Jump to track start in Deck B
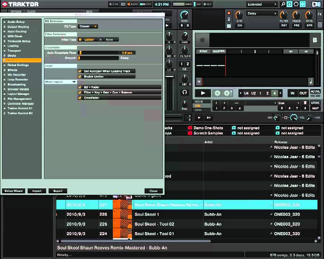The height and width of the screenshot is (259, 324). point(199,82)
